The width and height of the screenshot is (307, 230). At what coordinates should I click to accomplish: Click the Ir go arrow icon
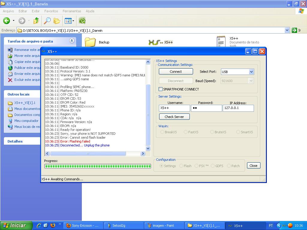(294, 30)
